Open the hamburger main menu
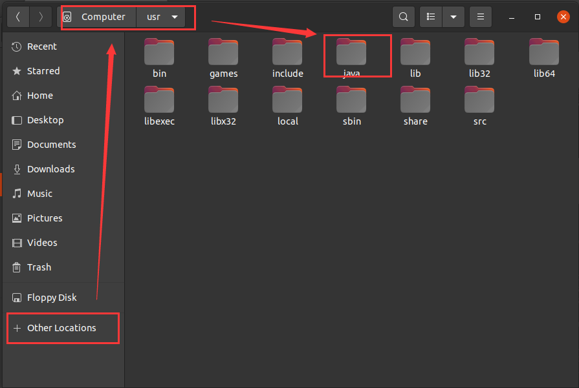This screenshot has width=579, height=388. click(481, 17)
